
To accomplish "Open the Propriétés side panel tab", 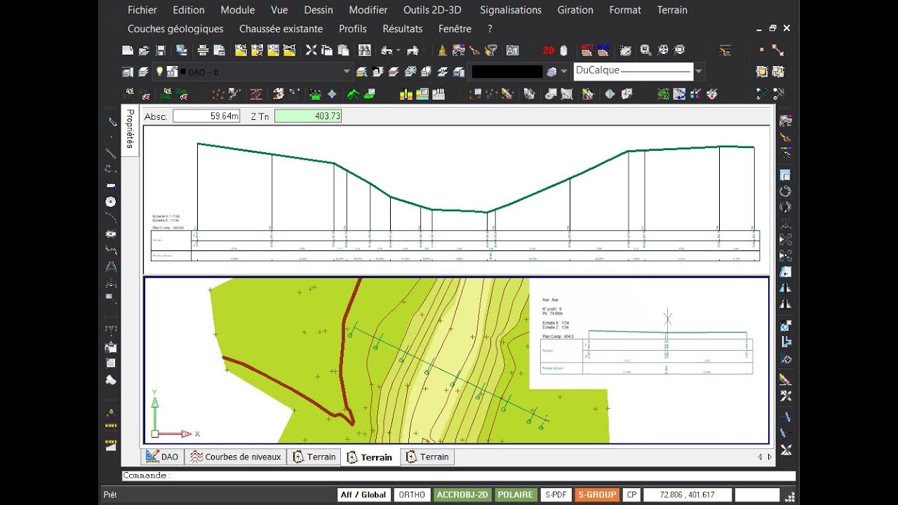I will pos(129,129).
